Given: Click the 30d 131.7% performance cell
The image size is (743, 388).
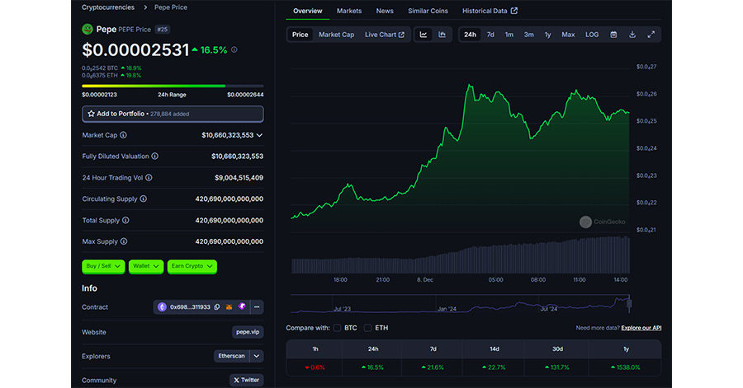Looking at the screenshot, I should point(557,367).
